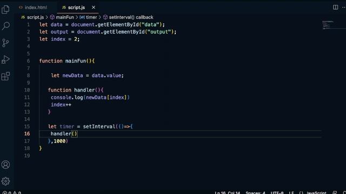This screenshot has height=194, width=346.
Task: Click line number 19 in gutter
Action: pos(27,156)
